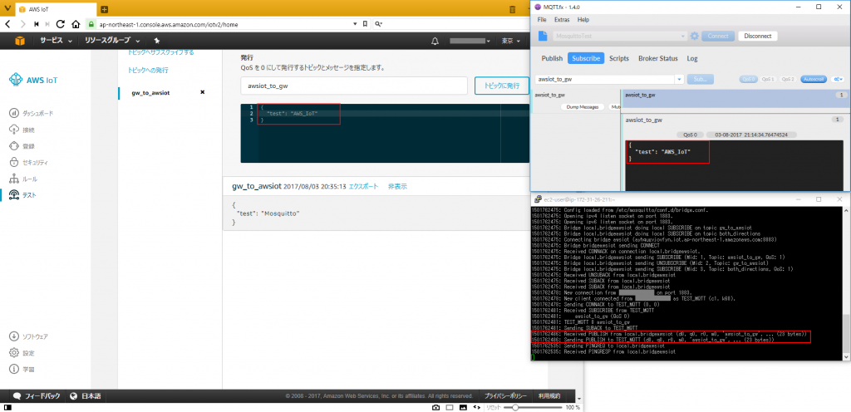Open the File menu in MQTT.fx
The width and height of the screenshot is (851, 412).
(x=541, y=19)
